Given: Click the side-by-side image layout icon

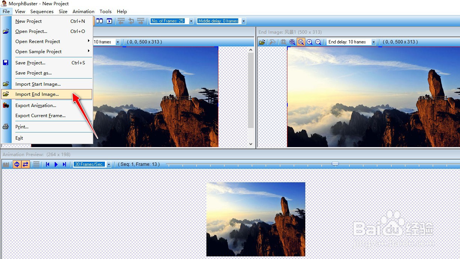Looking at the screenshot, I should point(100,21).
